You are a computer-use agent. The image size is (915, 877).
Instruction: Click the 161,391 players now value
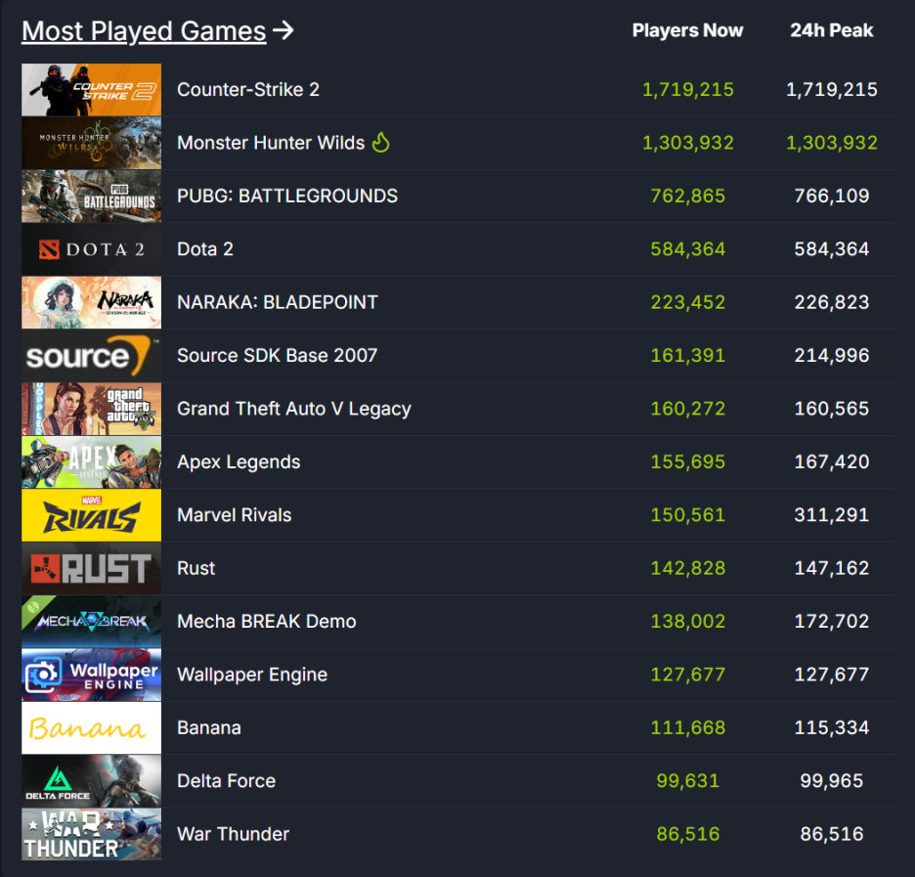pos(688,355)
